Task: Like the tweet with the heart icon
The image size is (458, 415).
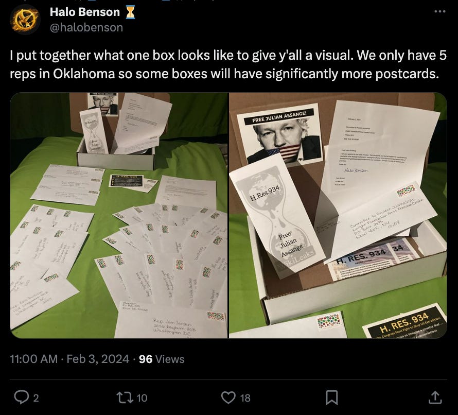Action: [x=228, y=397]
